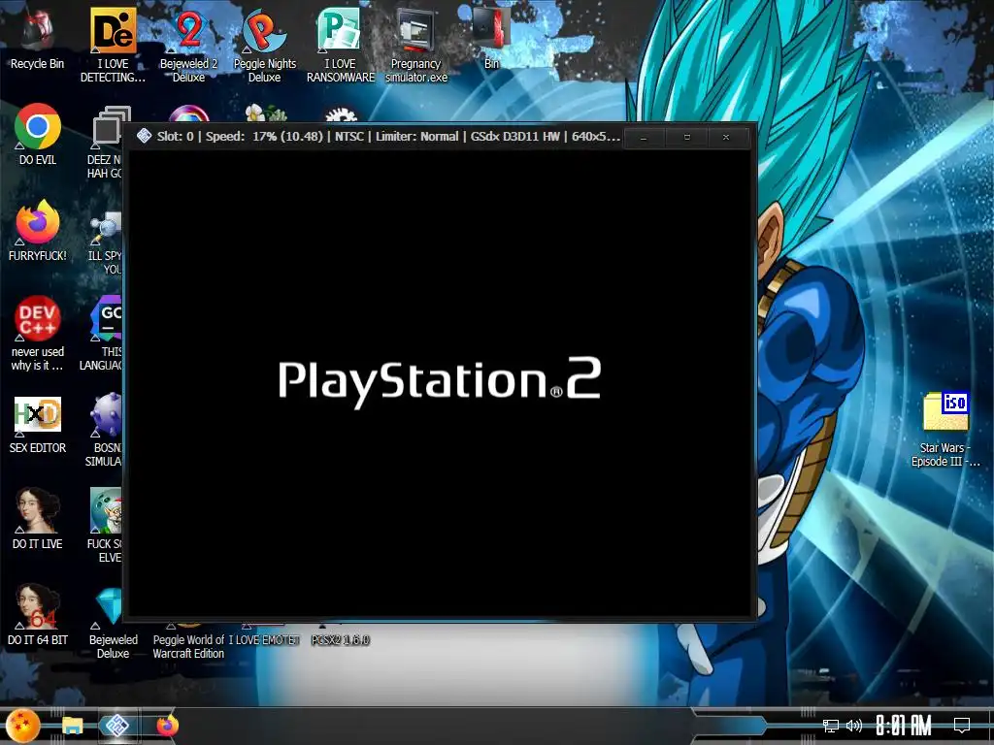Open the taskbar clock showing AM time
This screenshot has height=745, width=994.
tap(903, 726)
